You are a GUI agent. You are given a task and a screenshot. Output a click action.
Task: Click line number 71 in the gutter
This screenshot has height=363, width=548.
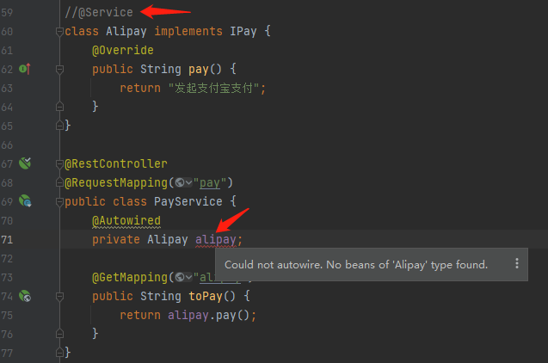coord(9,239)
